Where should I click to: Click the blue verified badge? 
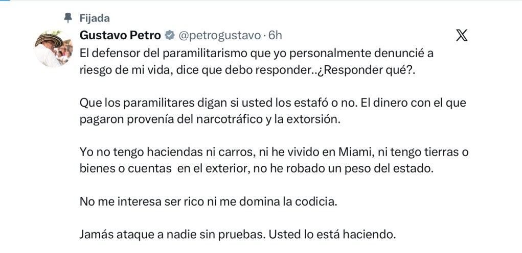(169, 35)
